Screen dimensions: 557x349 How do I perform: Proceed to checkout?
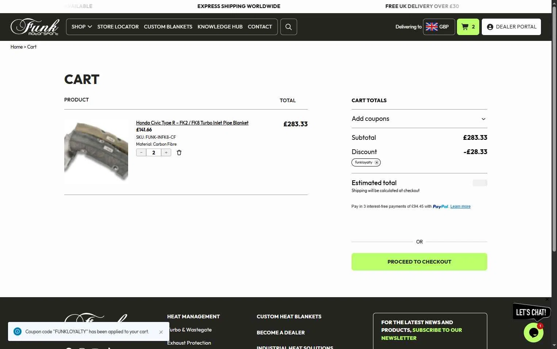(x=419, y=262)
